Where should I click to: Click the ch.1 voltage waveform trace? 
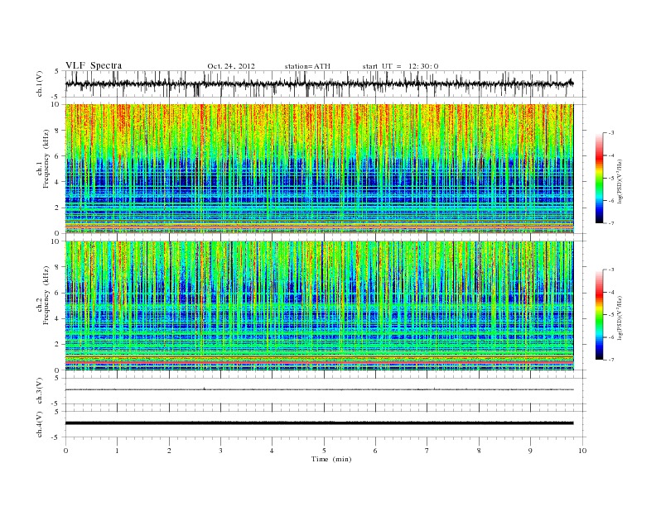[319, 84]
